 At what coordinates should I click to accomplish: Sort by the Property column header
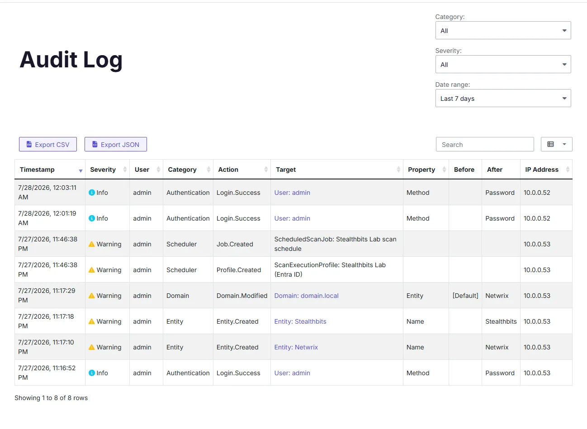426,170
